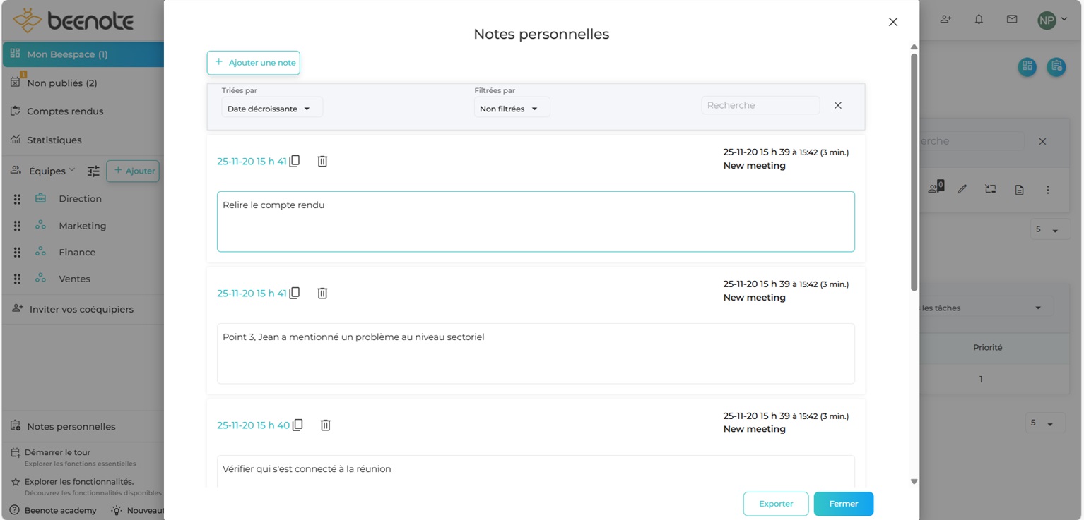This screenshot has width=1084, height=520.
Task: Open the three-dot kebab menu
Action: tap(1048, 189)
